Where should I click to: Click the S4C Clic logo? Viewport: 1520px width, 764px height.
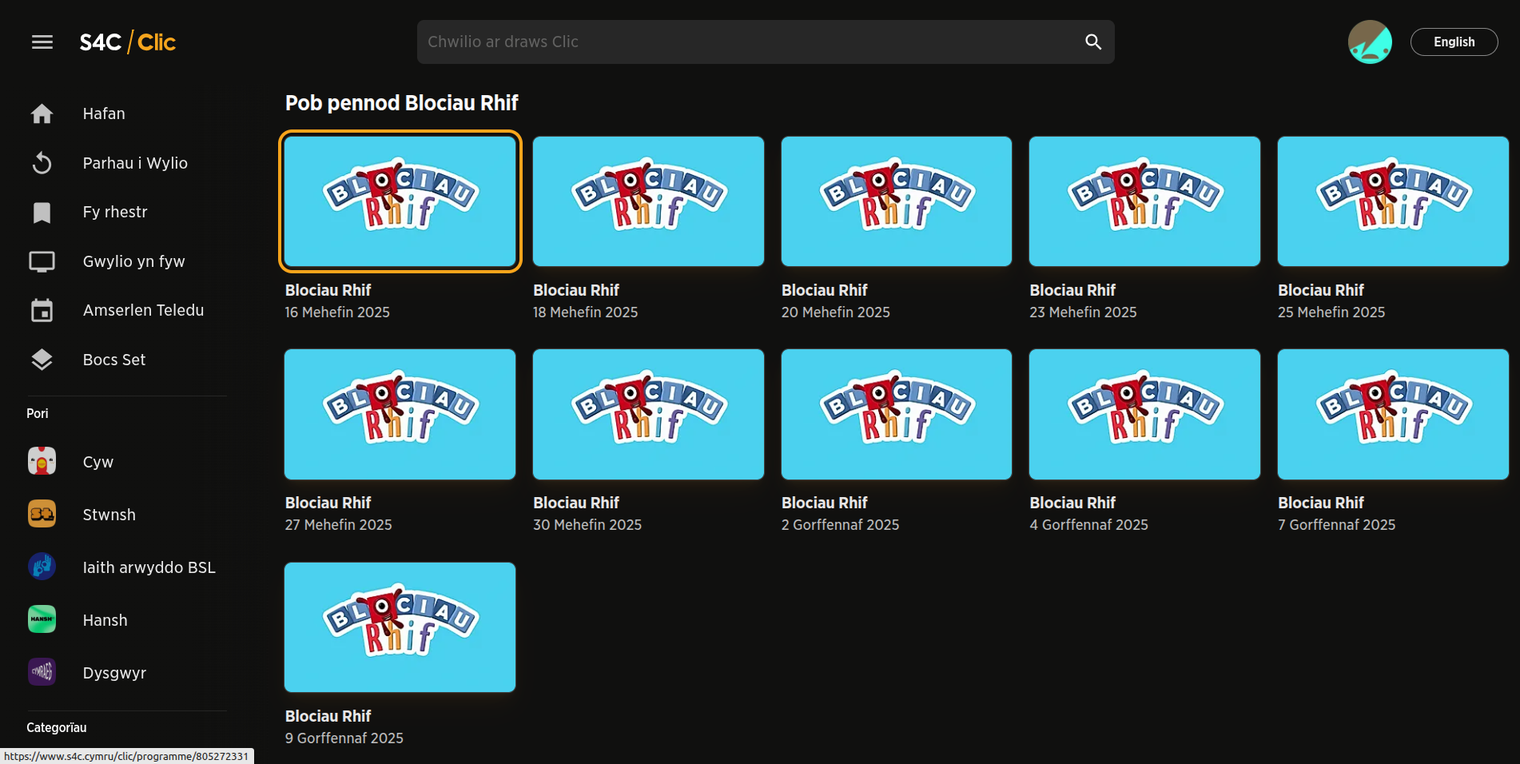tap(128, 42)
